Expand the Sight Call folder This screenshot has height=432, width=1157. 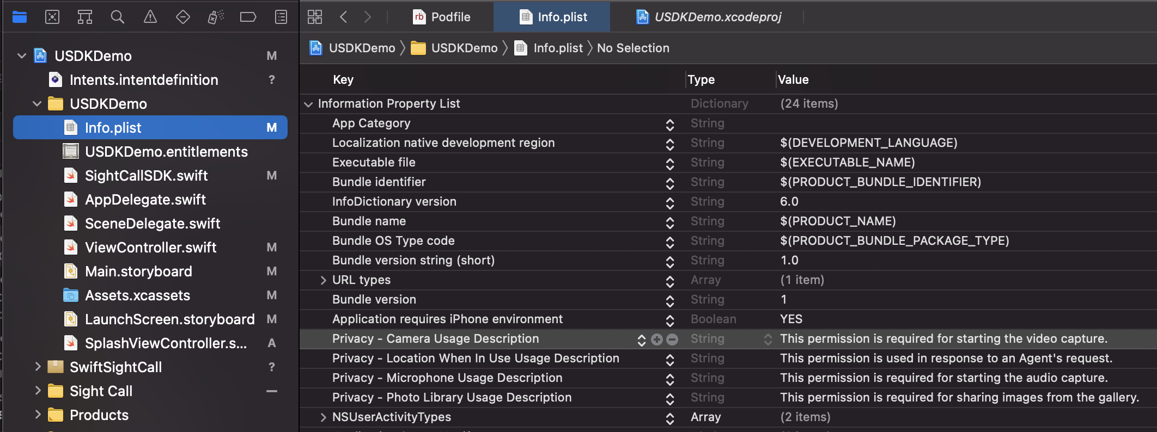tap(38, 391)
